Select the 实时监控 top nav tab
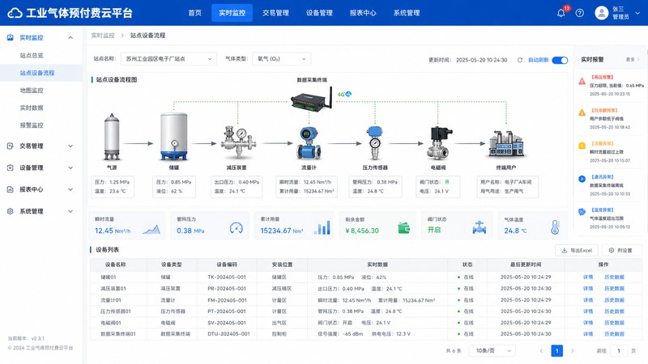 click(x=232, y=13)
